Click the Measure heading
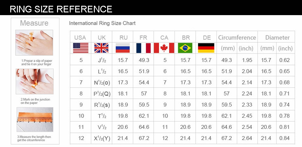The height and width of the screenshot is (147, 302). 34,23
